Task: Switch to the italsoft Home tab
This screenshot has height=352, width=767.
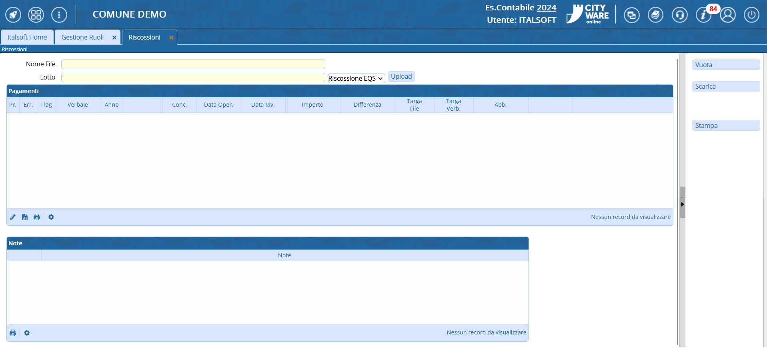Action: 27,37
